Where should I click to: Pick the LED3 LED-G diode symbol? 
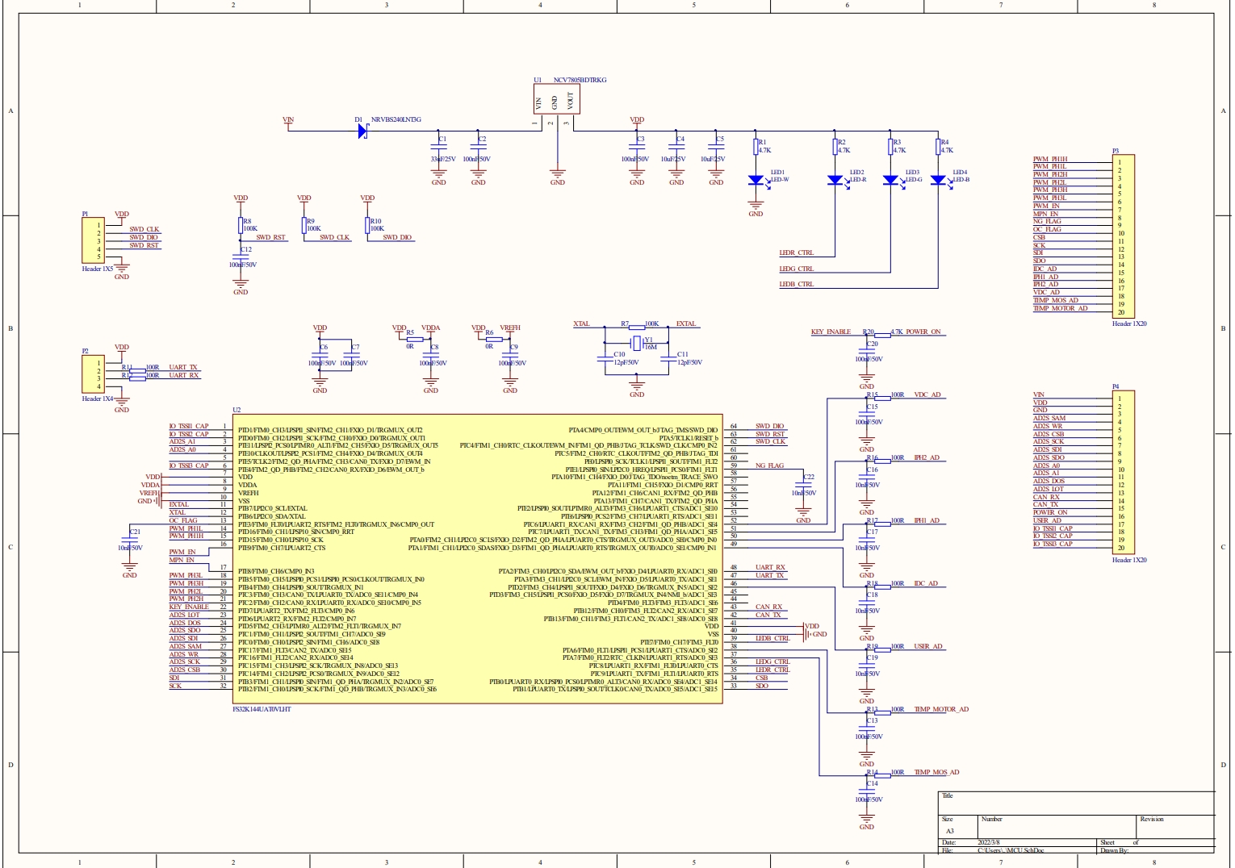point(890,181)
